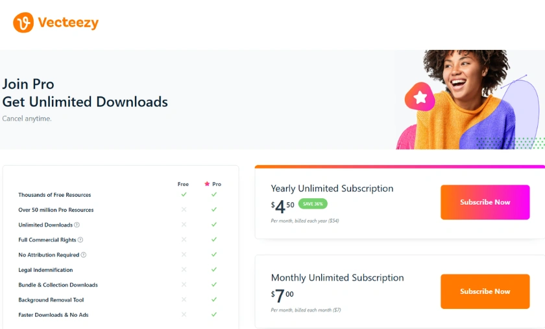Click 'Per month, billed each year ($54)' note
This screenshot has width=545, height=329.
(x=305, y=221)
